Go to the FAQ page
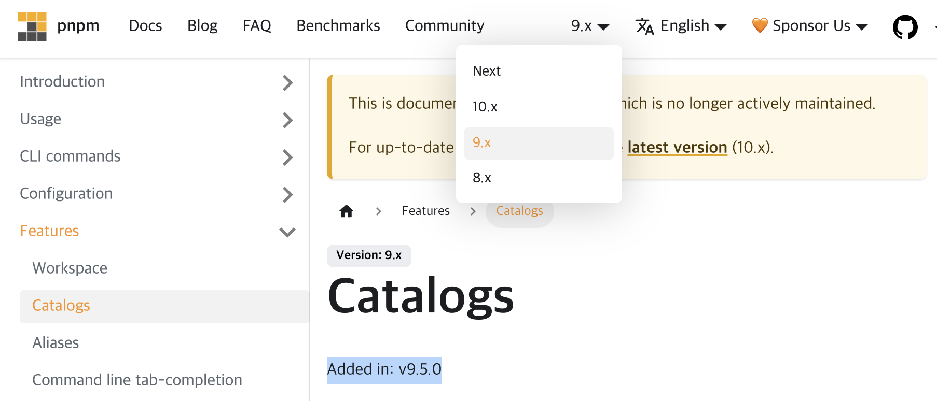Viewport: 937px width, 401px height. [x=257, y=26]
